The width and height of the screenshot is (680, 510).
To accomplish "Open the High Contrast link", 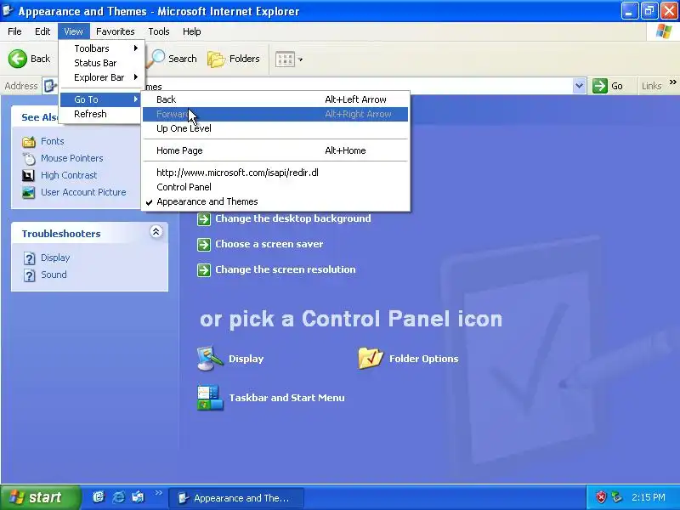I will click(69, 175).
